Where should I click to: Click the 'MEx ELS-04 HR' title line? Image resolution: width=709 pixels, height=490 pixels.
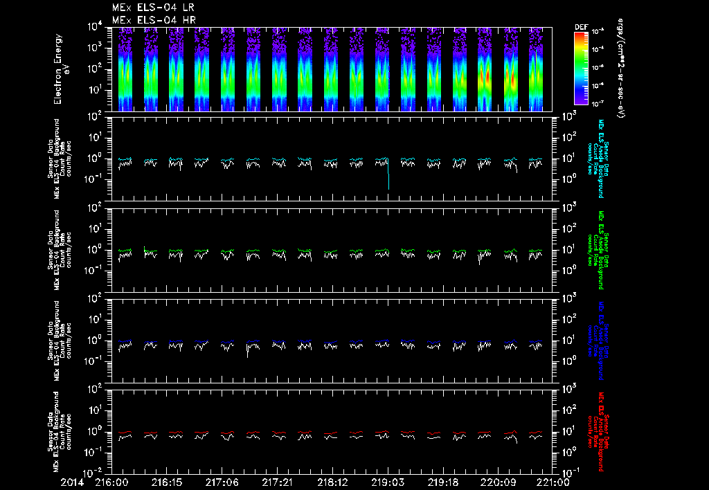tap(154, 20)
